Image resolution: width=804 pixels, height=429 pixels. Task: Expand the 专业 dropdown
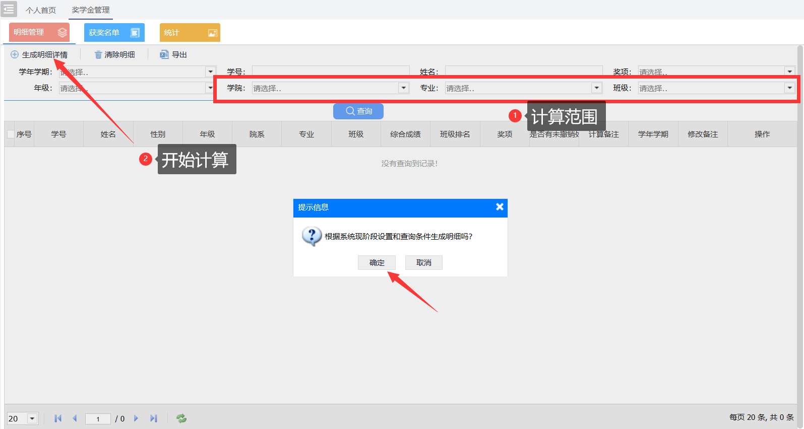click(596, 88)
